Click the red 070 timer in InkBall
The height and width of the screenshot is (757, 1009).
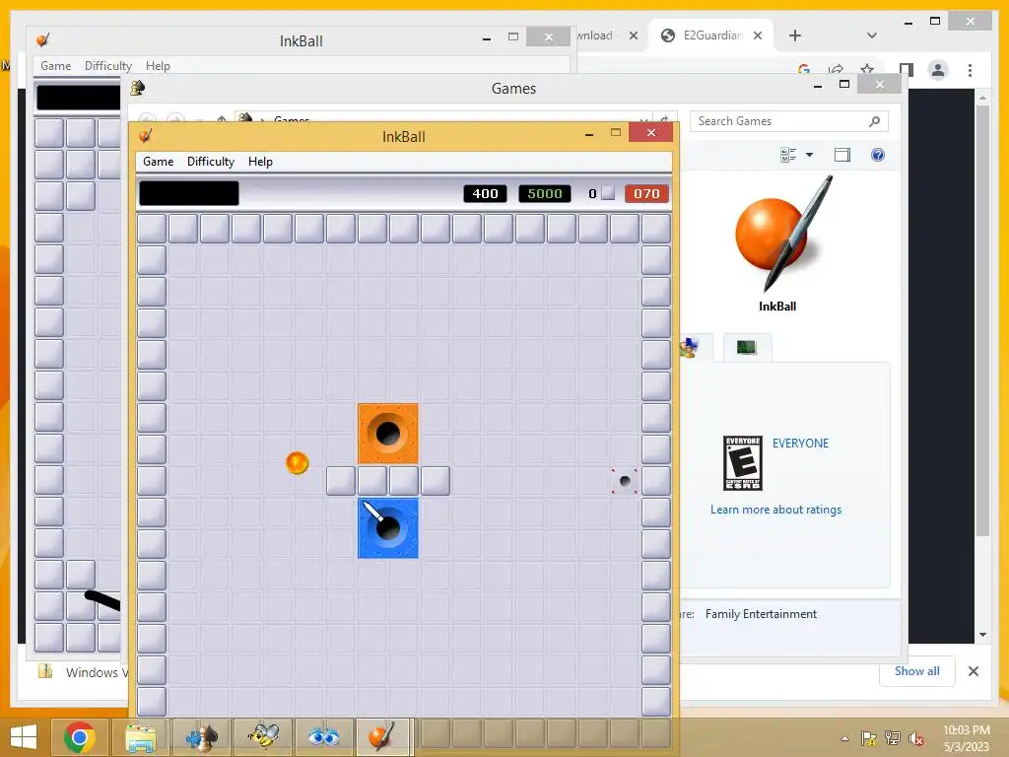(x=646, y=194)
